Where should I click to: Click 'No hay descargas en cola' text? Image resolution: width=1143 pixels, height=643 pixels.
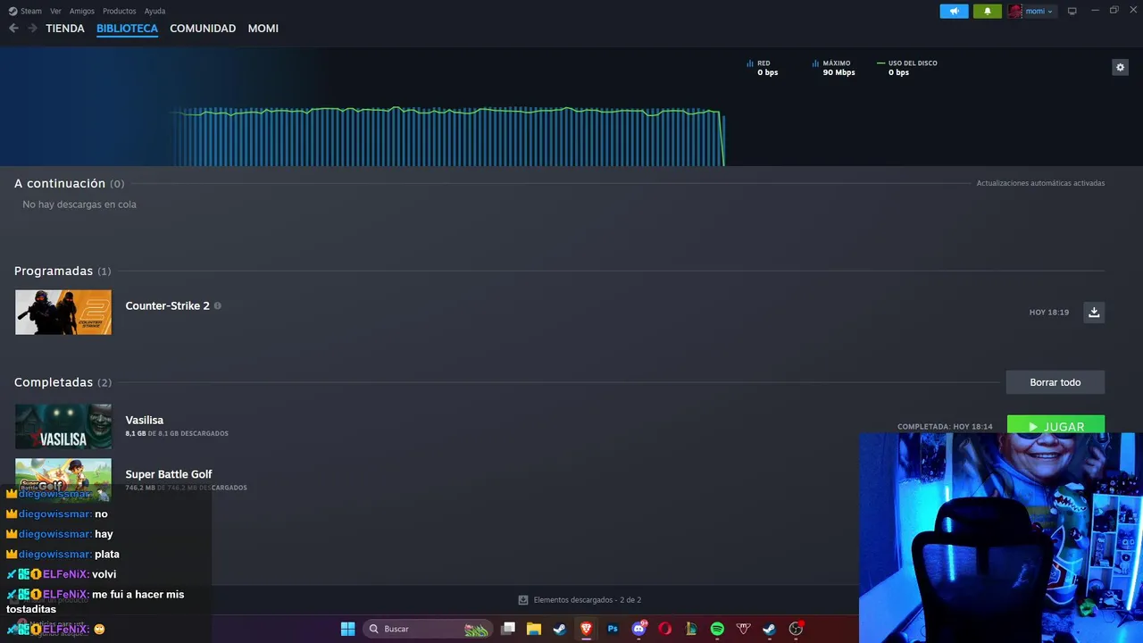pyautogui.click(x=79, y=205)
